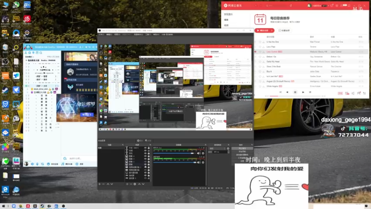Like White Angels with heart icon
Screen dimensions: 371x209
pos(260,86)
